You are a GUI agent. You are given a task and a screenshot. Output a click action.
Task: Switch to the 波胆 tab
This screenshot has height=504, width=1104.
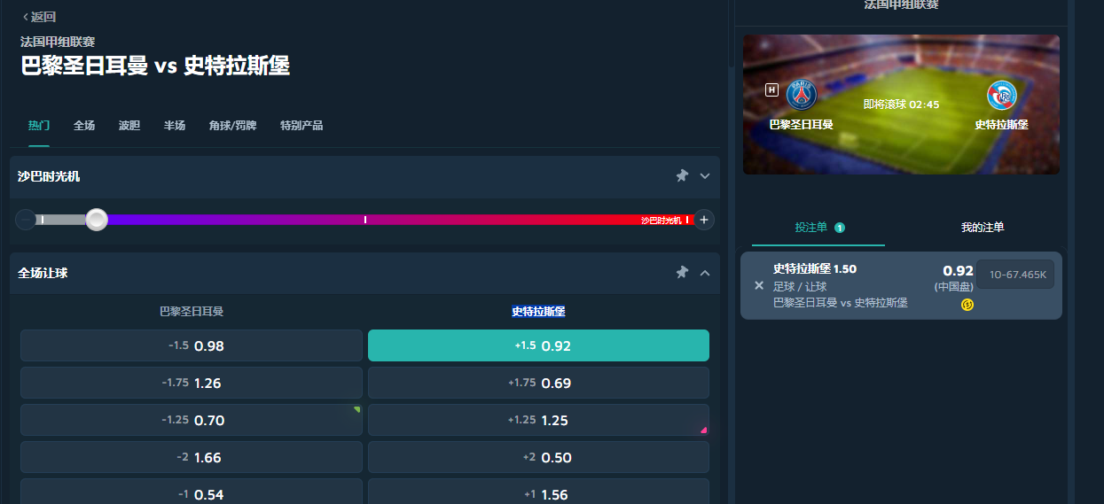click(129, 126)
